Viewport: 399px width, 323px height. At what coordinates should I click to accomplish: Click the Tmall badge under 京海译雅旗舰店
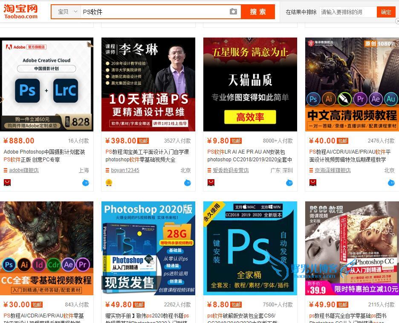click(313, 182)
